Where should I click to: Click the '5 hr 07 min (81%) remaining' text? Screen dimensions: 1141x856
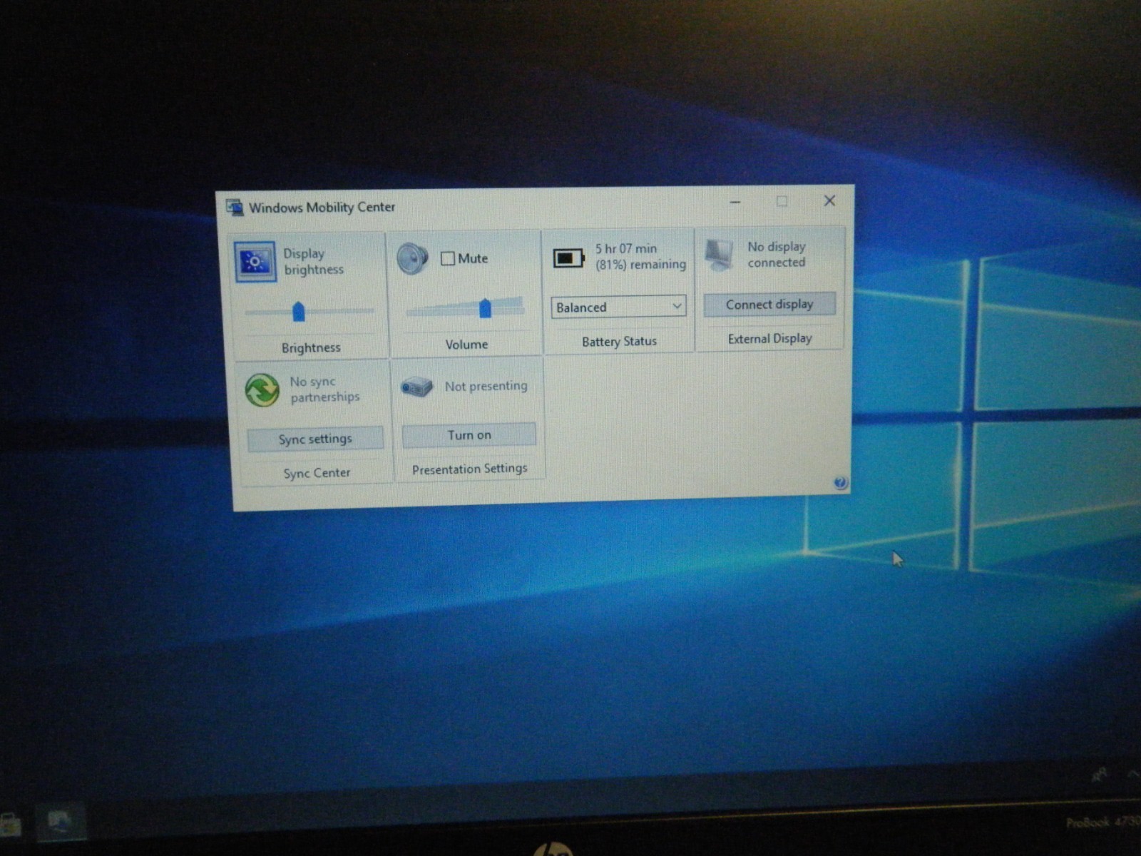tap(640, 257)
